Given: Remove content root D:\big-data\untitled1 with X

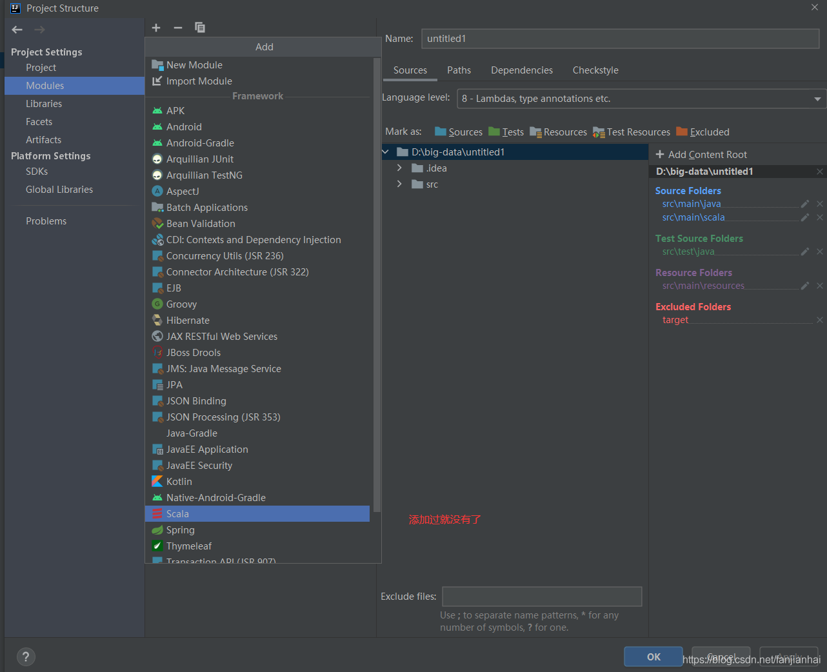Looking at the screenshot, I should (x=820, y=172).
